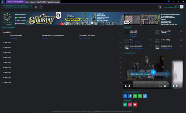Mute the video using speaker icon

click(165, 86)
